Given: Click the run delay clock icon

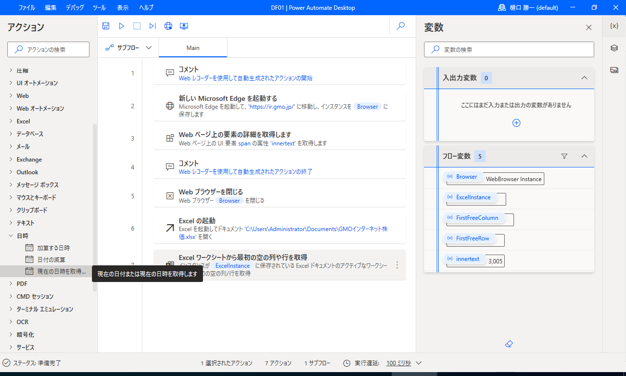Looking at the screenshot, I should point(347,363).
